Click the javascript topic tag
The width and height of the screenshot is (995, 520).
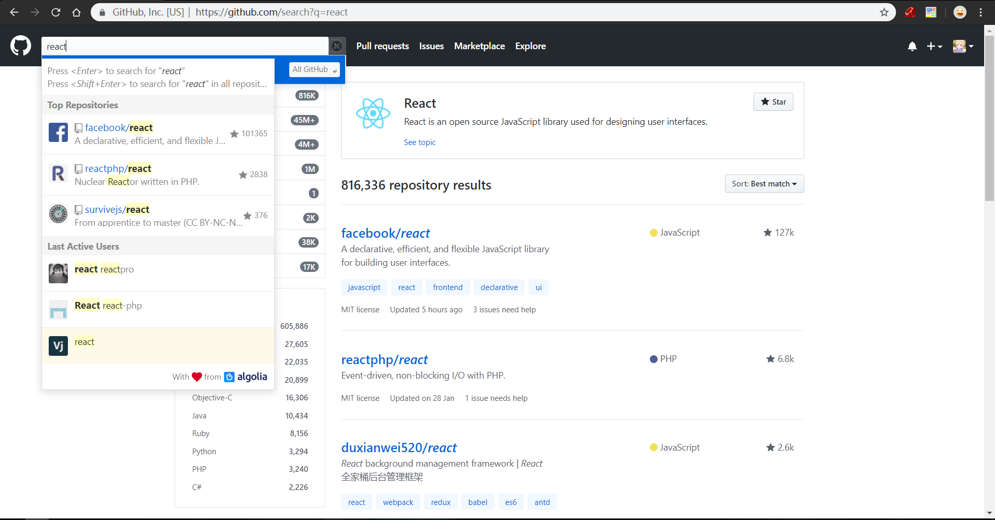tap(364, 287)
